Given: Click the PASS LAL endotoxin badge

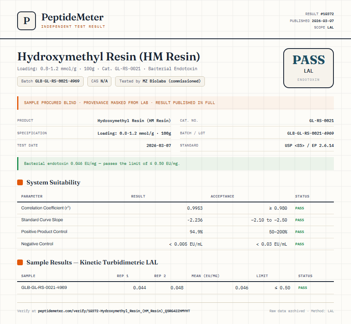Looking at the screenshot, I should tap(309, 68).
